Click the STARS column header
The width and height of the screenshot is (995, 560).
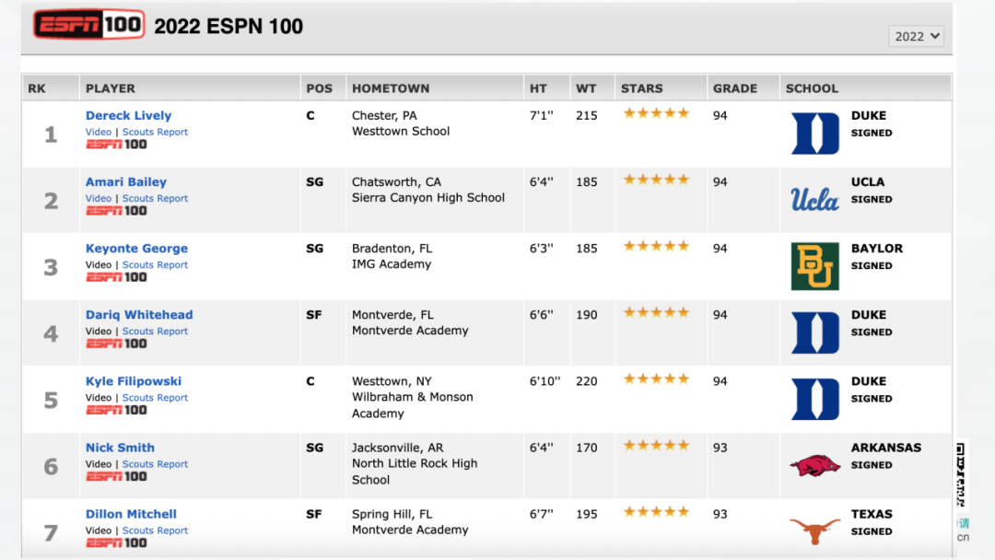tap(641, 88)
